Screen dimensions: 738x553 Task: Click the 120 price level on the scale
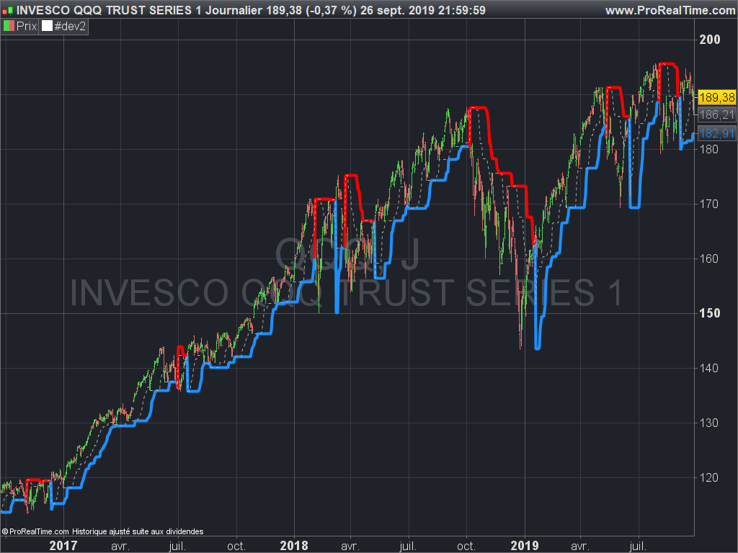[709, 478]
